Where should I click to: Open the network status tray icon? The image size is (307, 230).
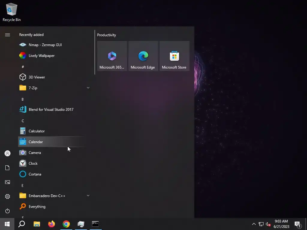pos(261,224)
